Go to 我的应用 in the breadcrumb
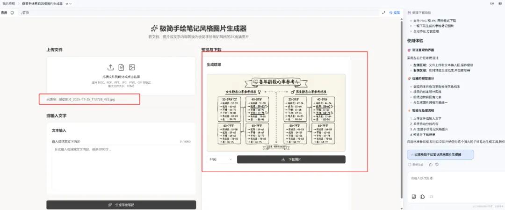Image resolution: width=505 pixels, height=210 pixels. tap(8, 3)
